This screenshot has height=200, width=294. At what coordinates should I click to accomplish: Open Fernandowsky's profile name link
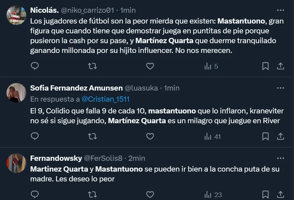tap(56, 158)
